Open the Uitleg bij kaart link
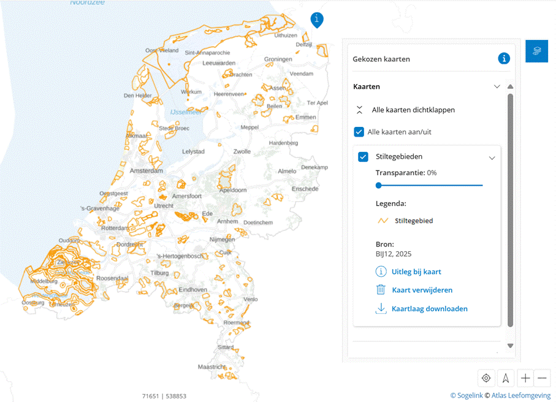Image resolution: width=556 pixels, height=402 pixels. click(x=416, y=271)
